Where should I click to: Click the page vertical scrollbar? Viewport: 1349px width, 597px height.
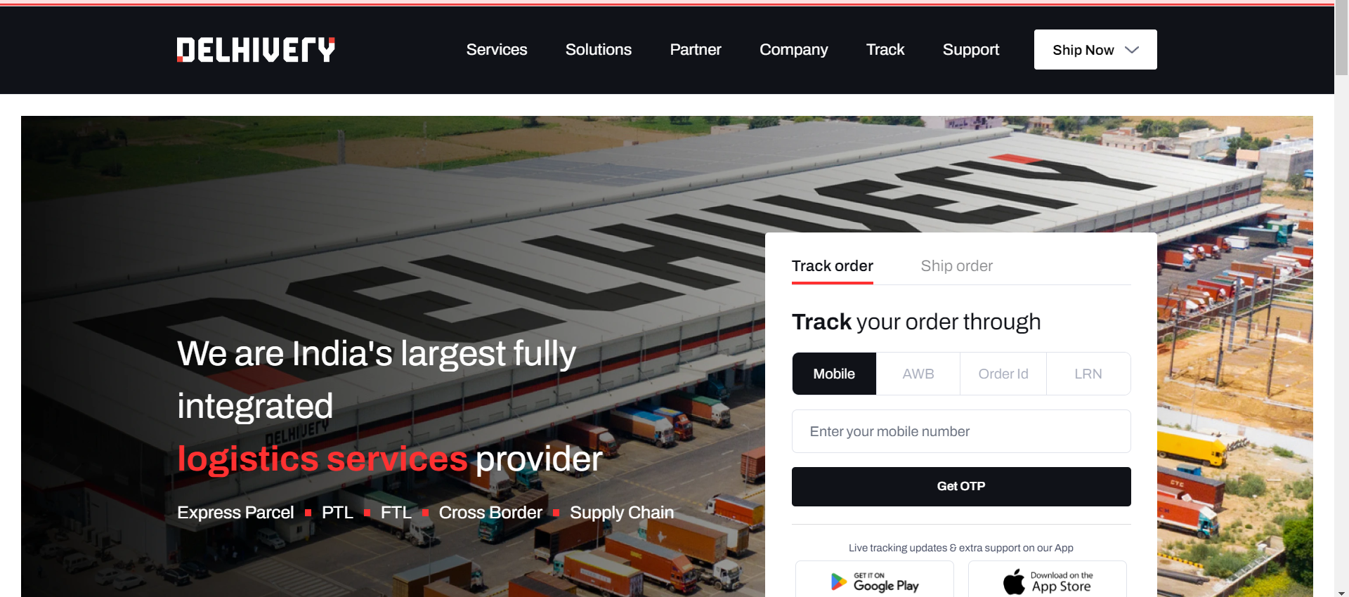point(1341,298)
